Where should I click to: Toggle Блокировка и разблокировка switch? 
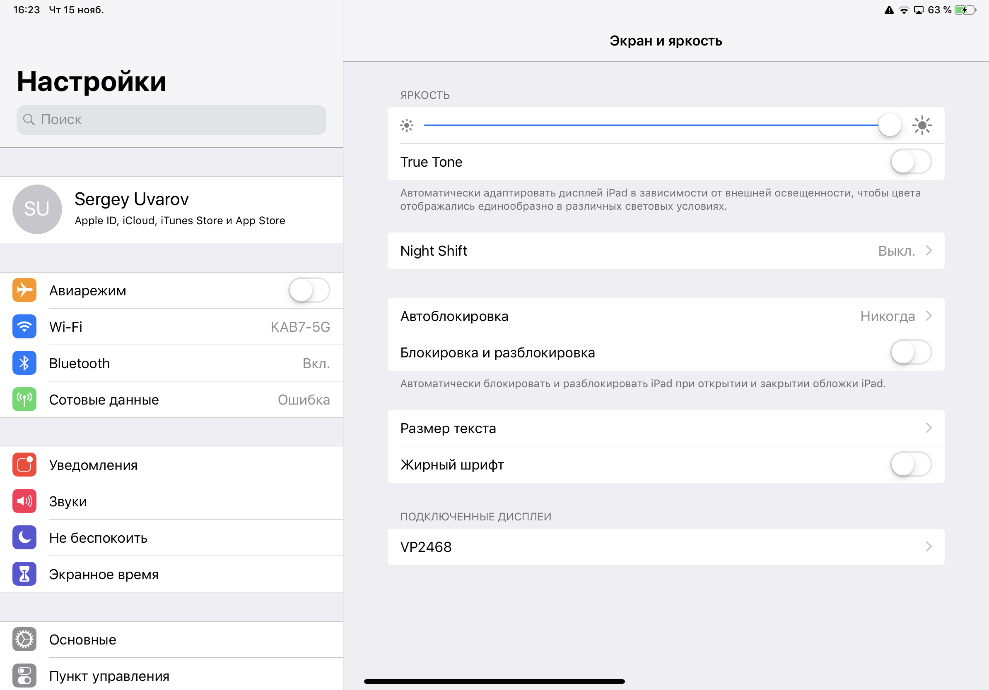910,353
